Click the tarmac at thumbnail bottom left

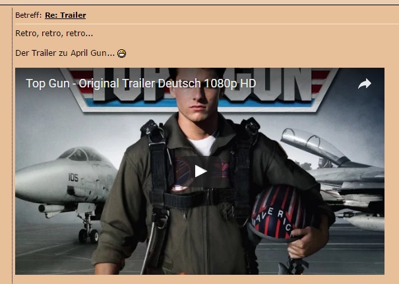point(46,260)
